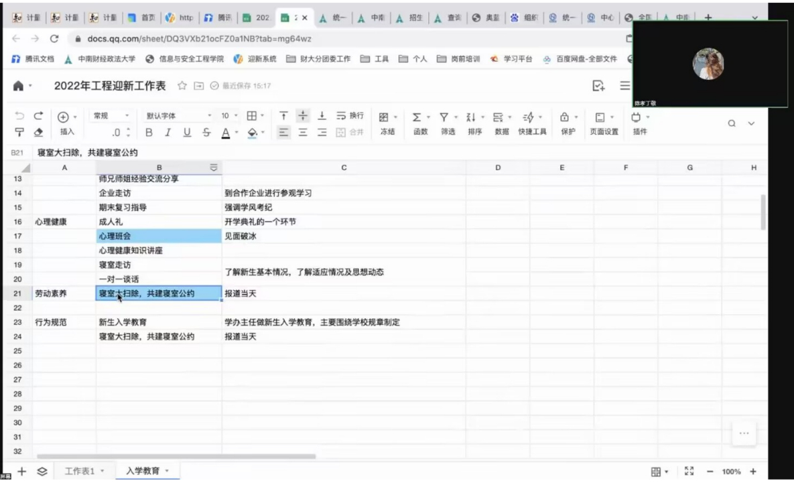Open the font color dropdown arrow
794x485 pixels.
click(x=237, y=133)
